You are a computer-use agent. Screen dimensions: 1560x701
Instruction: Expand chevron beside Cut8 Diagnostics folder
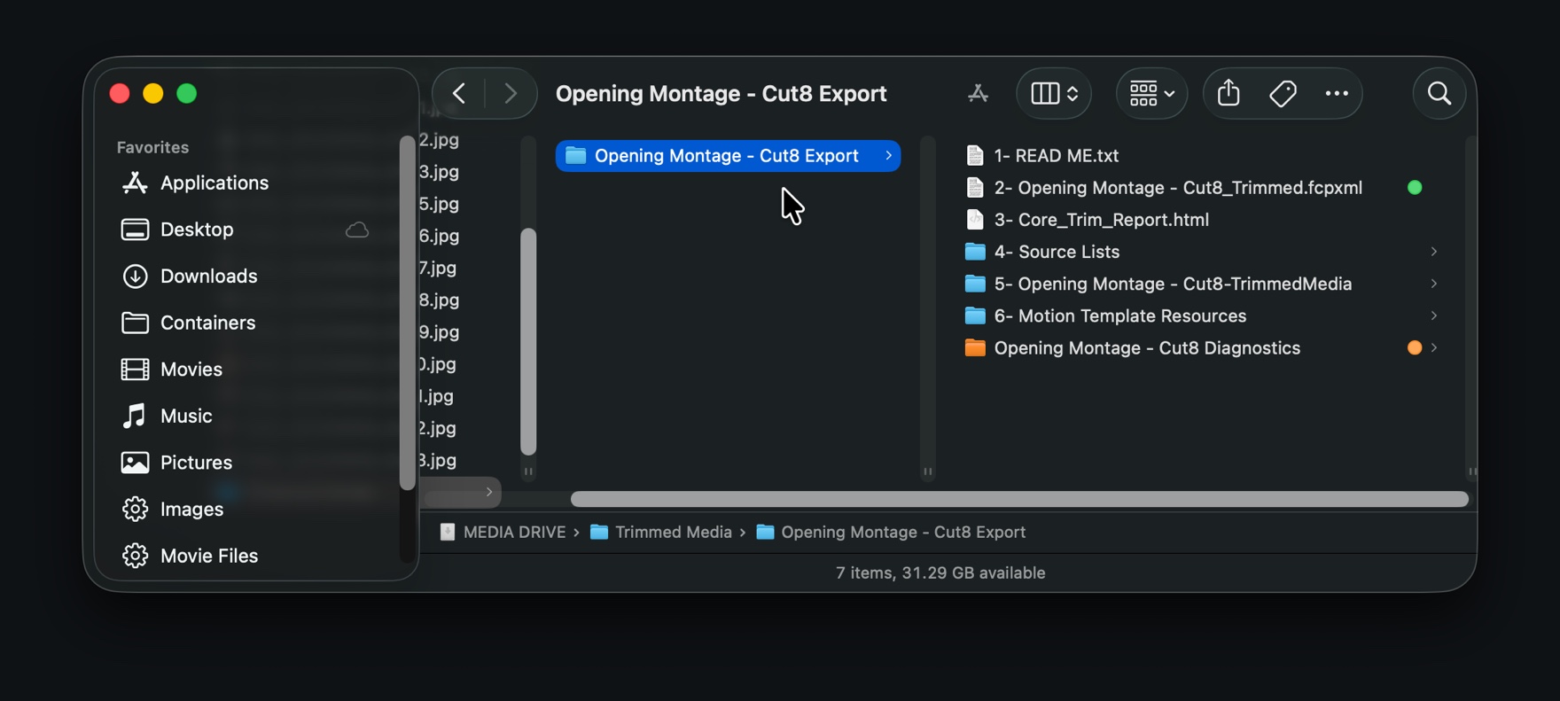point(1433,348)
